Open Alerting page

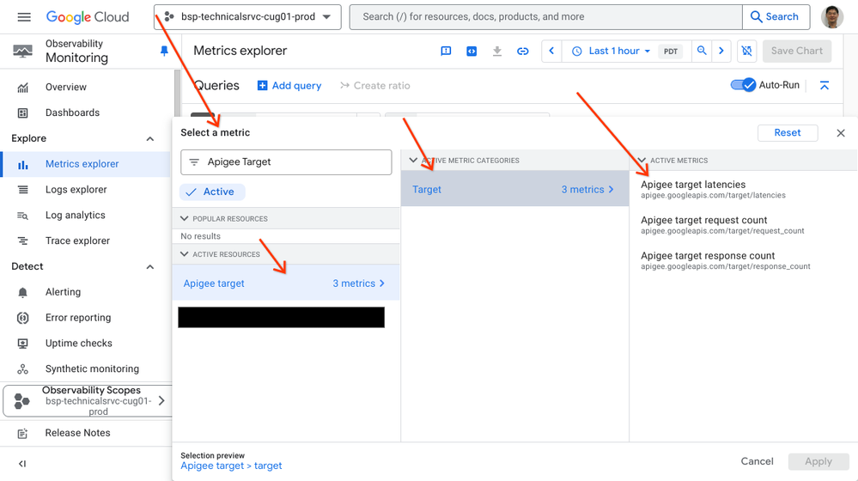tap(63, 292)
